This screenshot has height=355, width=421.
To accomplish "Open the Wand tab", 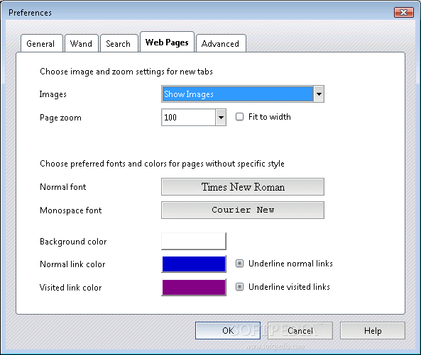I will coord(82,43).
